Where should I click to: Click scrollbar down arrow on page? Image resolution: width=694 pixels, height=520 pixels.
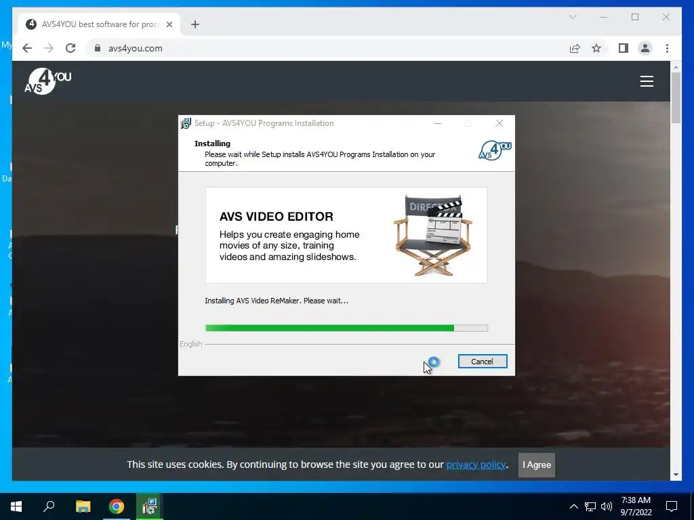[676, 475]
